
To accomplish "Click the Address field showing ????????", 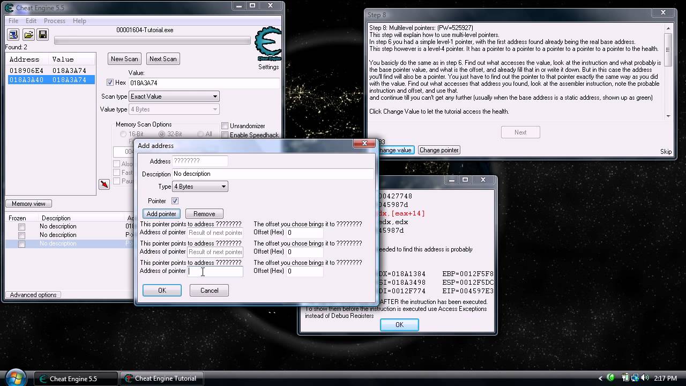I will 200,161.
